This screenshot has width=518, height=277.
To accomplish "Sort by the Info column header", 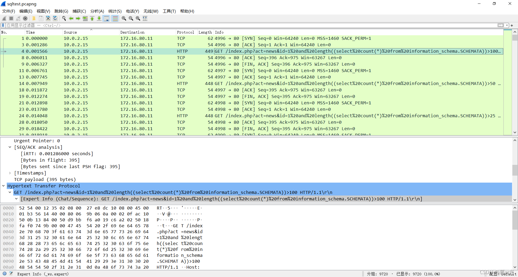I will tap(359, 32).
